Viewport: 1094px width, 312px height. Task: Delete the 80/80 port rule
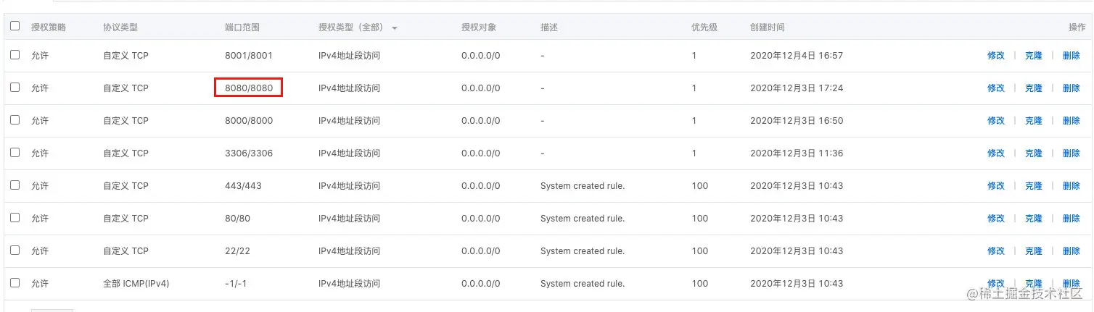(1071, 219)
